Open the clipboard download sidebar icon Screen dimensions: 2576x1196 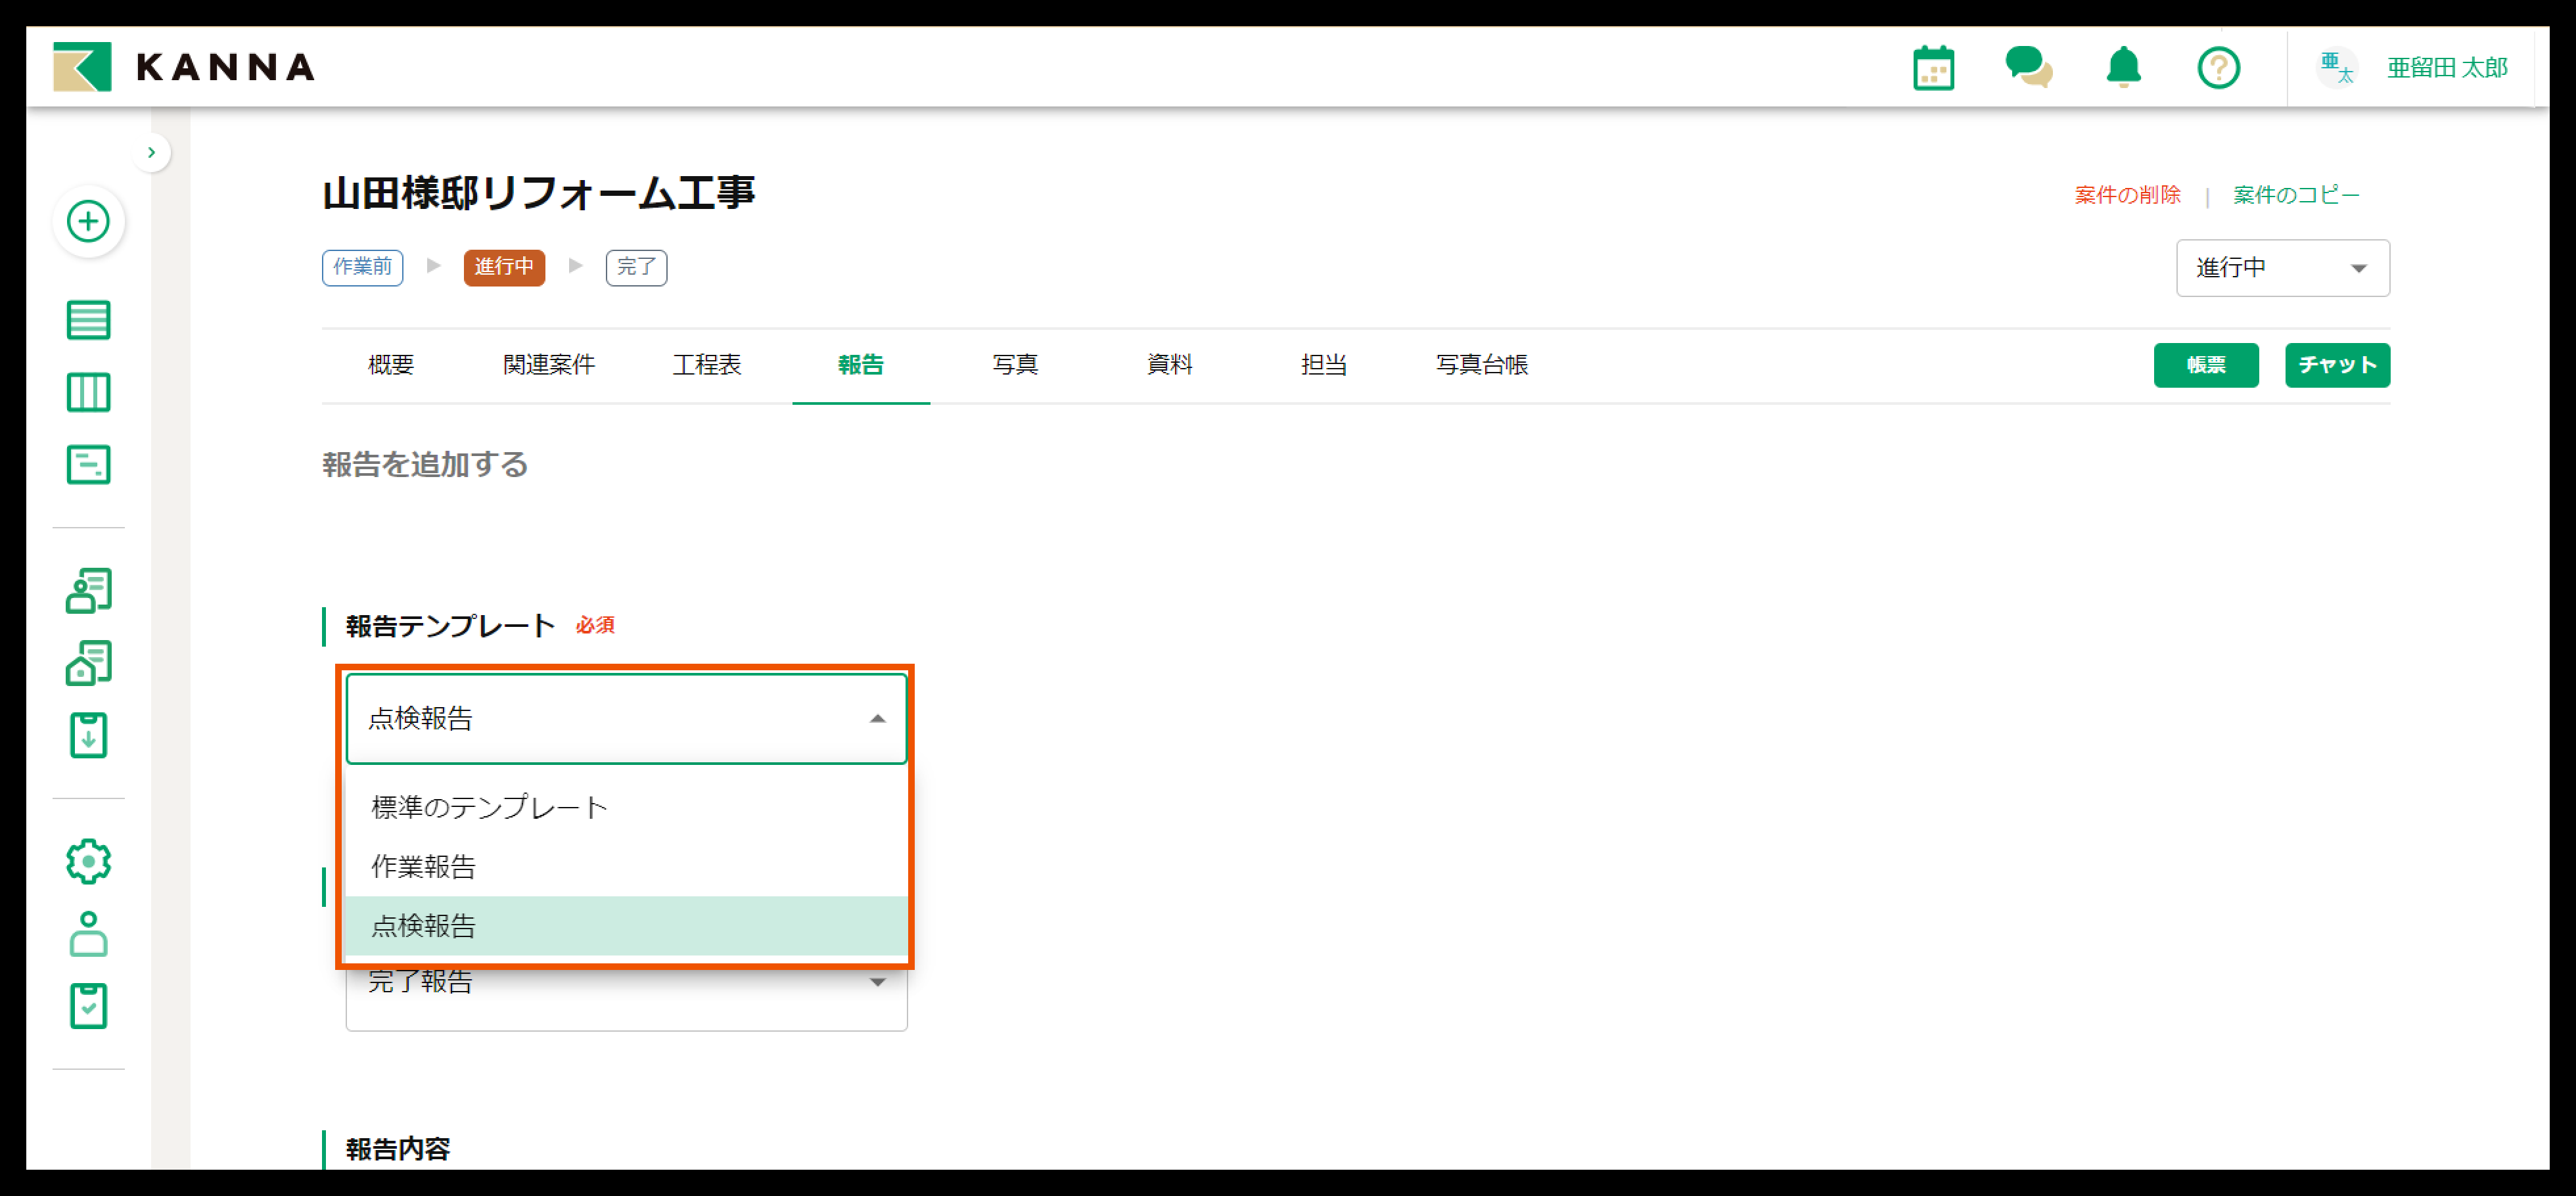(88, 735)
